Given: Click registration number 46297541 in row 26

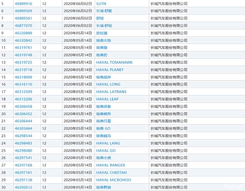Looking at the screenshot, I should (23, 158).
